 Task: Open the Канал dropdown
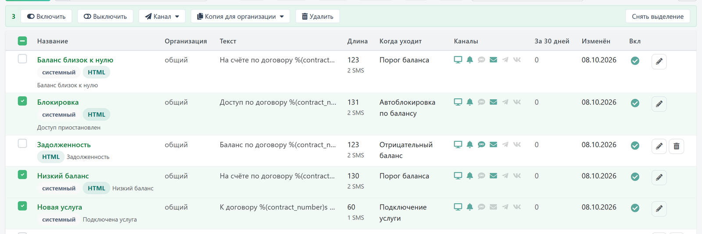point(162,16)
